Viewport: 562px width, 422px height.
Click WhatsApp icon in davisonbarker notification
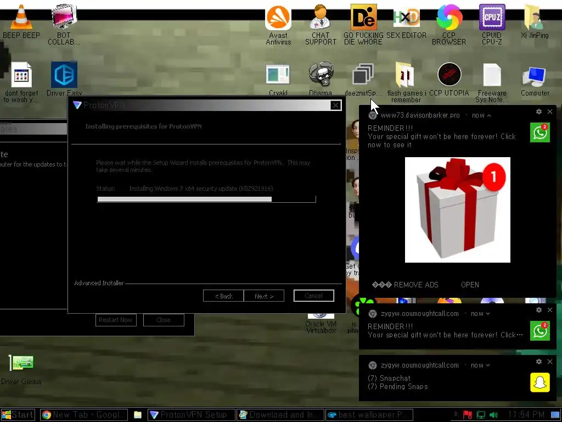[x=540, y=132]
